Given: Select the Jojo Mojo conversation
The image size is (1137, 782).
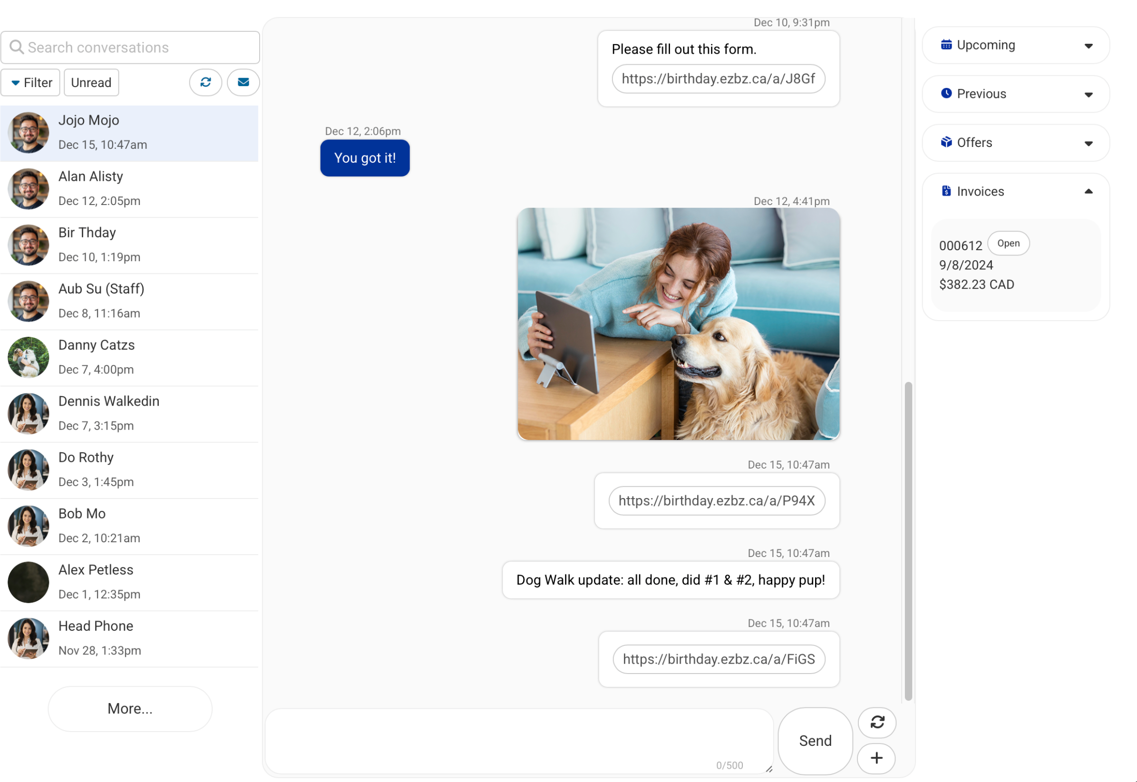Looking at the screenshot, I should coord(130,132).
